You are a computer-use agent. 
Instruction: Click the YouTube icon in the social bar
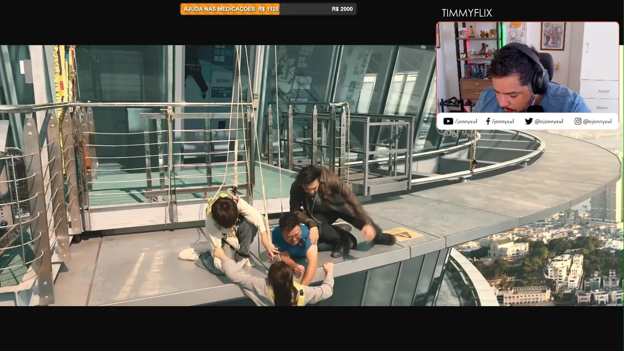(x=448, y=121)
